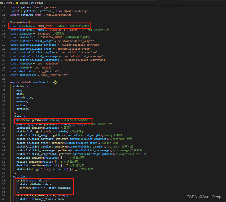The image size is (226, 202).
Task: Open the store breadcrumb folder
Action: 9,3
